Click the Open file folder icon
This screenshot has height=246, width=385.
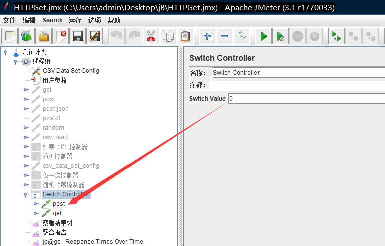[x=44, y=36]
